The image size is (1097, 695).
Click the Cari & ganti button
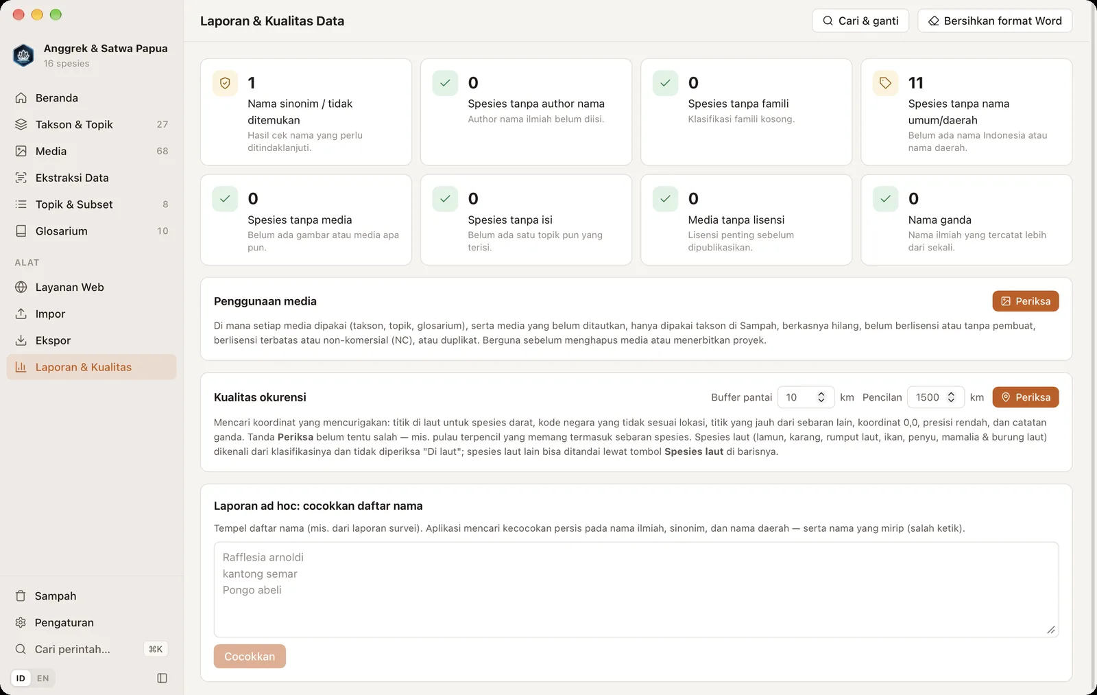[860, 21]
